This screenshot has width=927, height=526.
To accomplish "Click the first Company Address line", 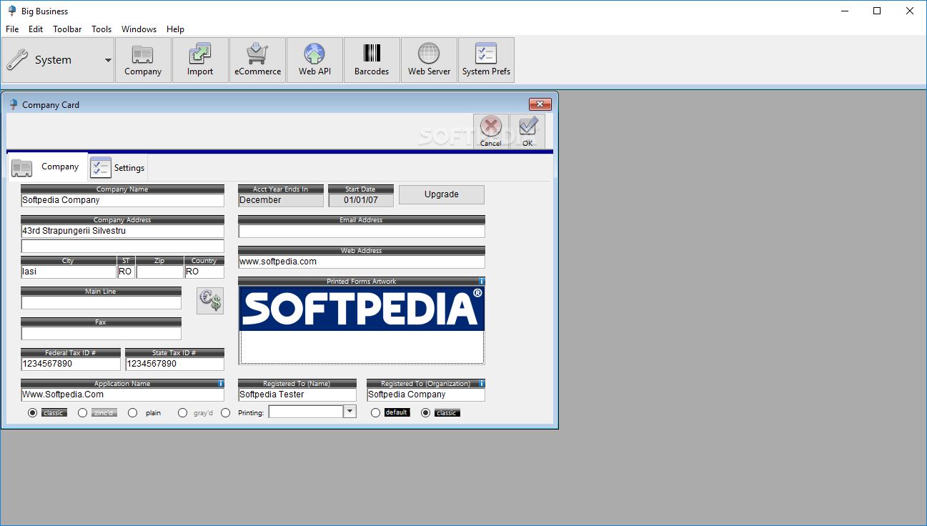I will [x=122, y=231].
